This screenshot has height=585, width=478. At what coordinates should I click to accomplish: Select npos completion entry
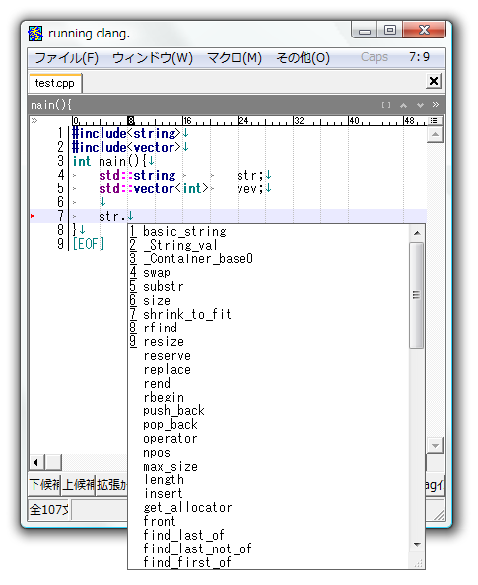[157, 452]
